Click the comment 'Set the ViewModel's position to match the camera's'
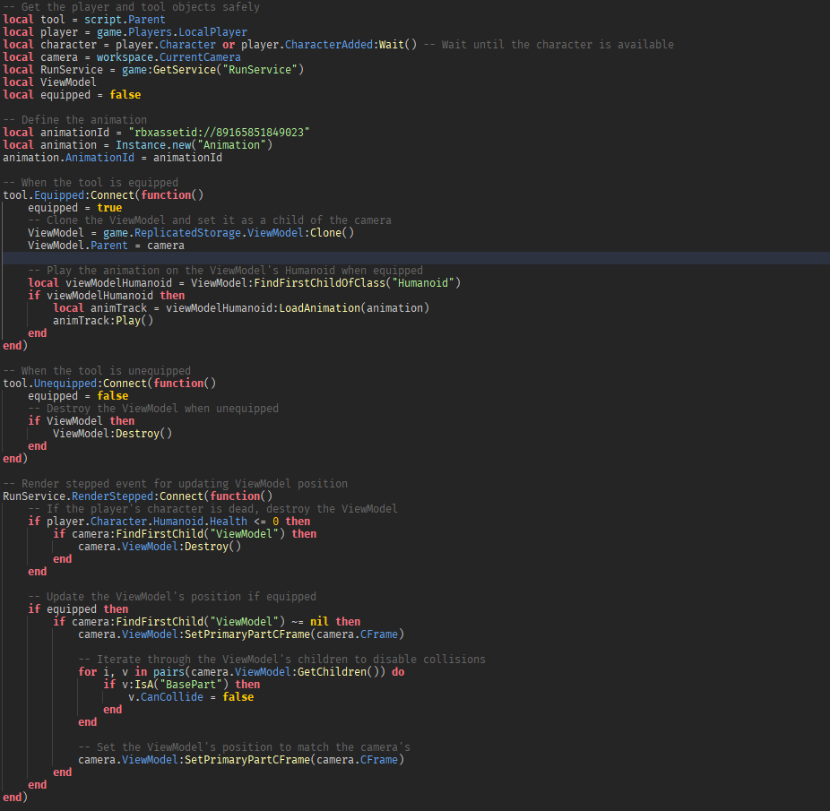This screenshot has height=811, width=830. (245, 747)
